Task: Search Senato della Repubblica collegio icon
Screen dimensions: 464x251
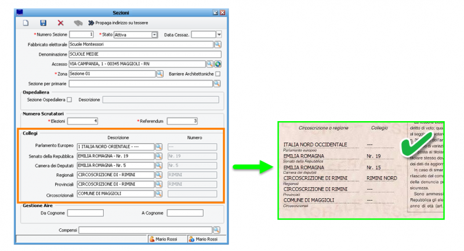Action: [158, 156]
